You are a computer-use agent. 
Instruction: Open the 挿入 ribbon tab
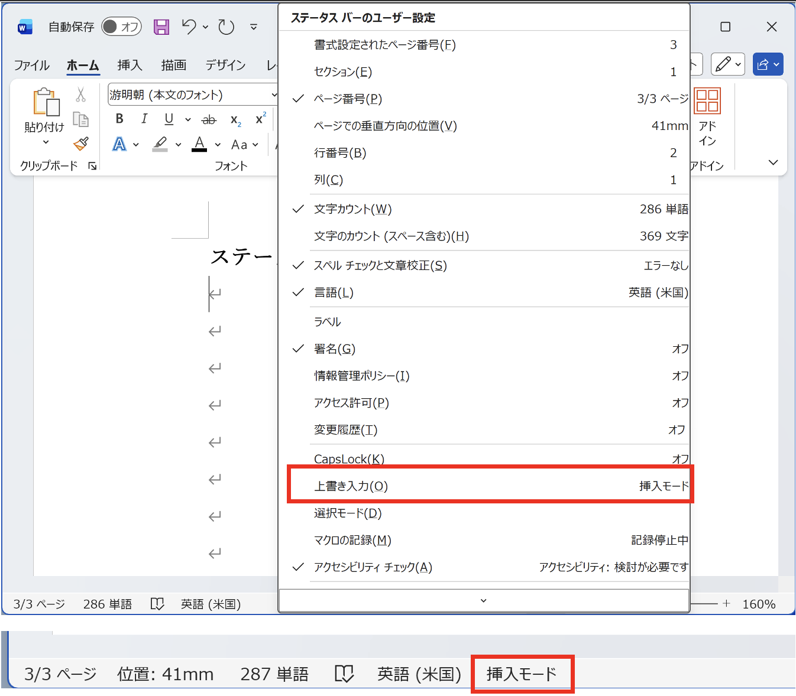pos(130,65)
